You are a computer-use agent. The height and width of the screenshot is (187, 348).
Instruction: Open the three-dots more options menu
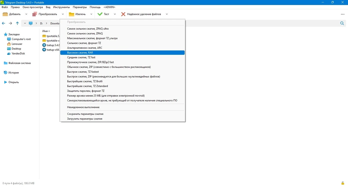pos(343,14)
